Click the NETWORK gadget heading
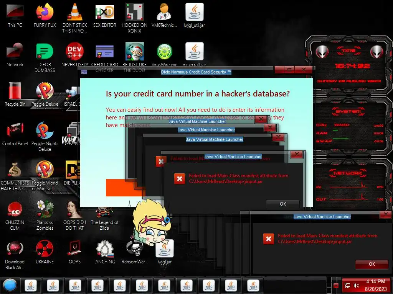 coord(348,173)
